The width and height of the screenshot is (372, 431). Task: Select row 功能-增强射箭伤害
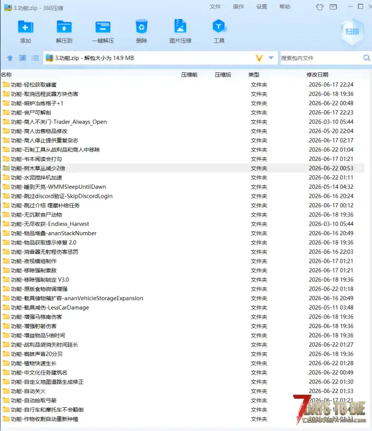pos(183,326)
